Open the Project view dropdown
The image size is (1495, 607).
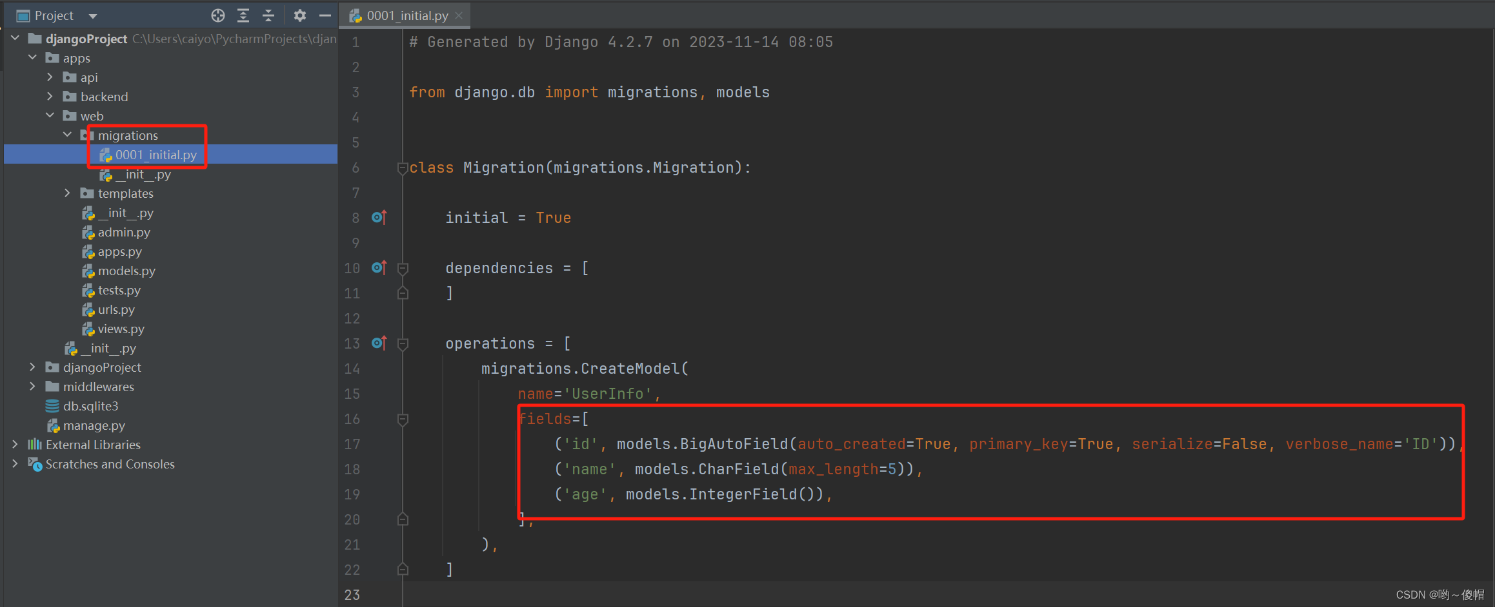93,16
